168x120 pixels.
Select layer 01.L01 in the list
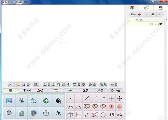click(x=145, y=22)
